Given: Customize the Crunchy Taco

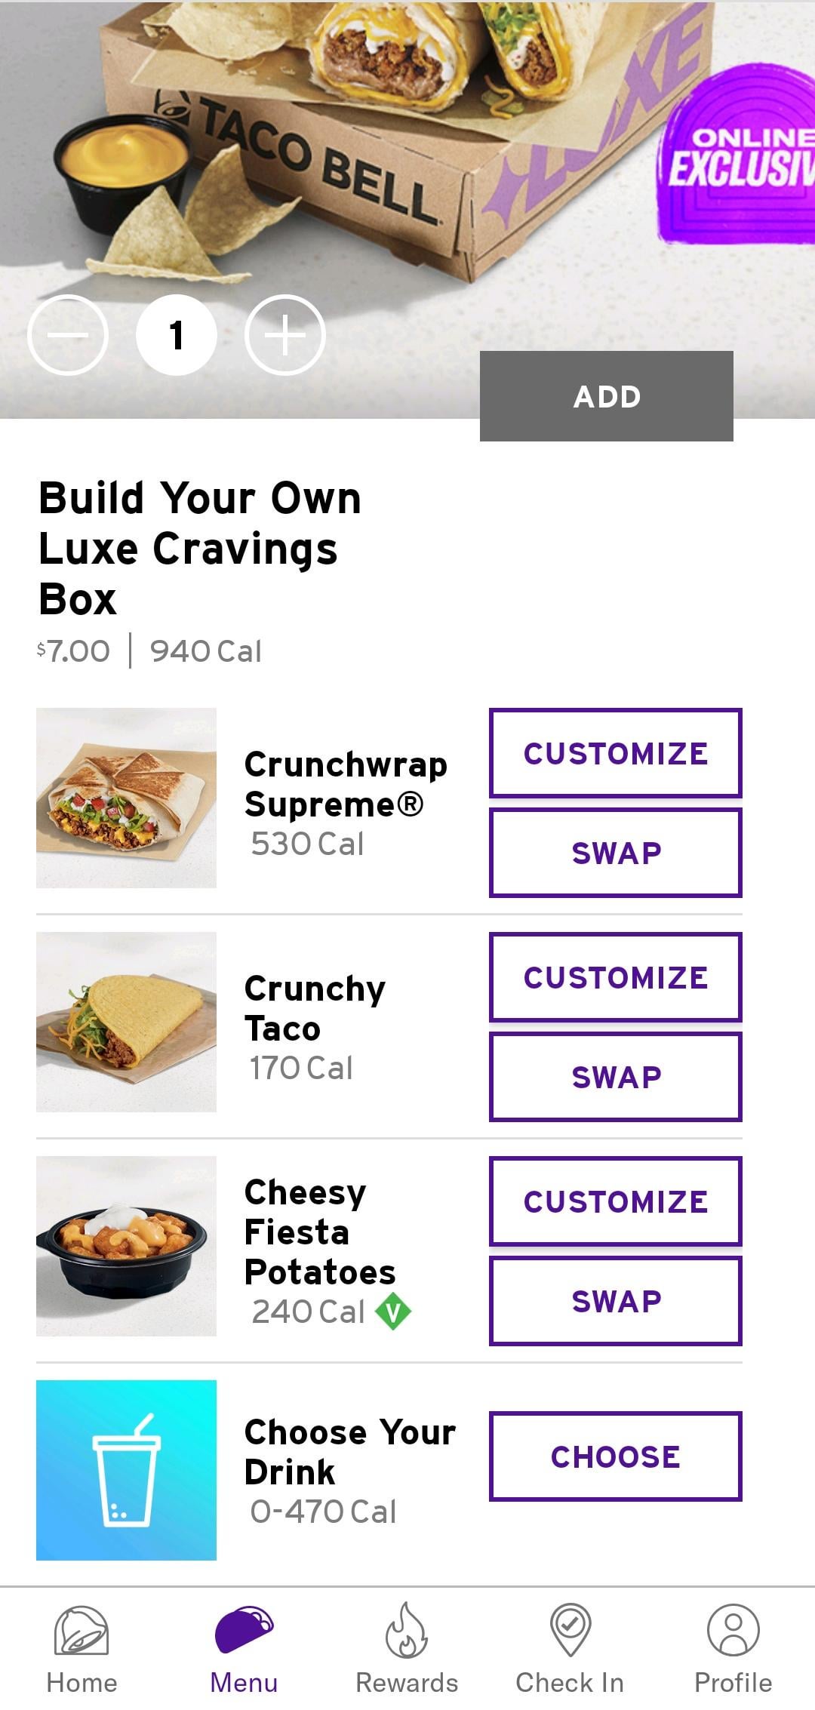Looking at the screenshot, I should point(615,977).
